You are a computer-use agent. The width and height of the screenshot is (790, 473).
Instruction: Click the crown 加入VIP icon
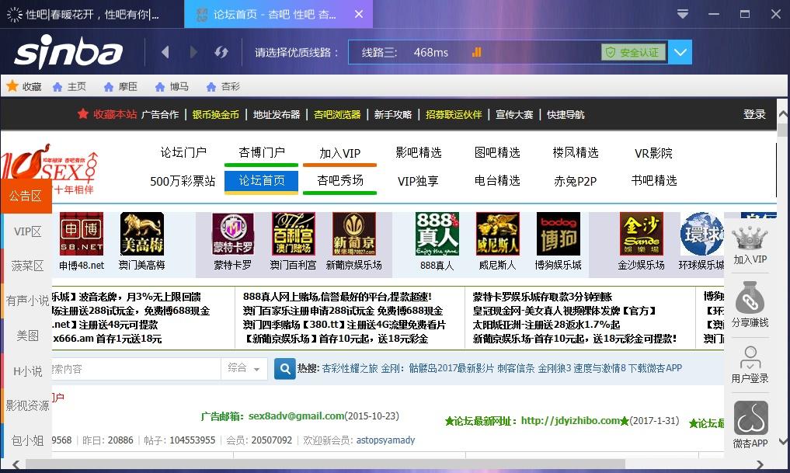(750, 238)
